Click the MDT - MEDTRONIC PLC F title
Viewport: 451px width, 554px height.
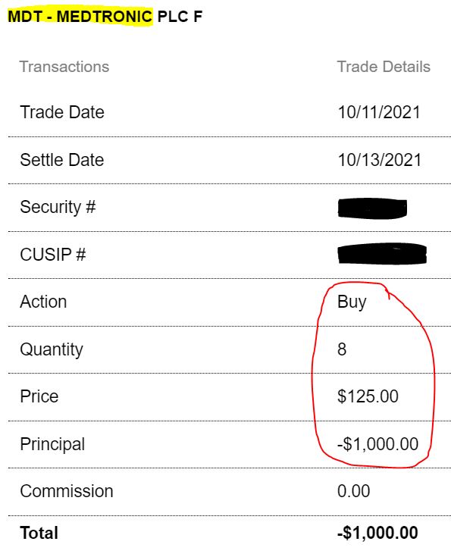click(x=105, y=17)
